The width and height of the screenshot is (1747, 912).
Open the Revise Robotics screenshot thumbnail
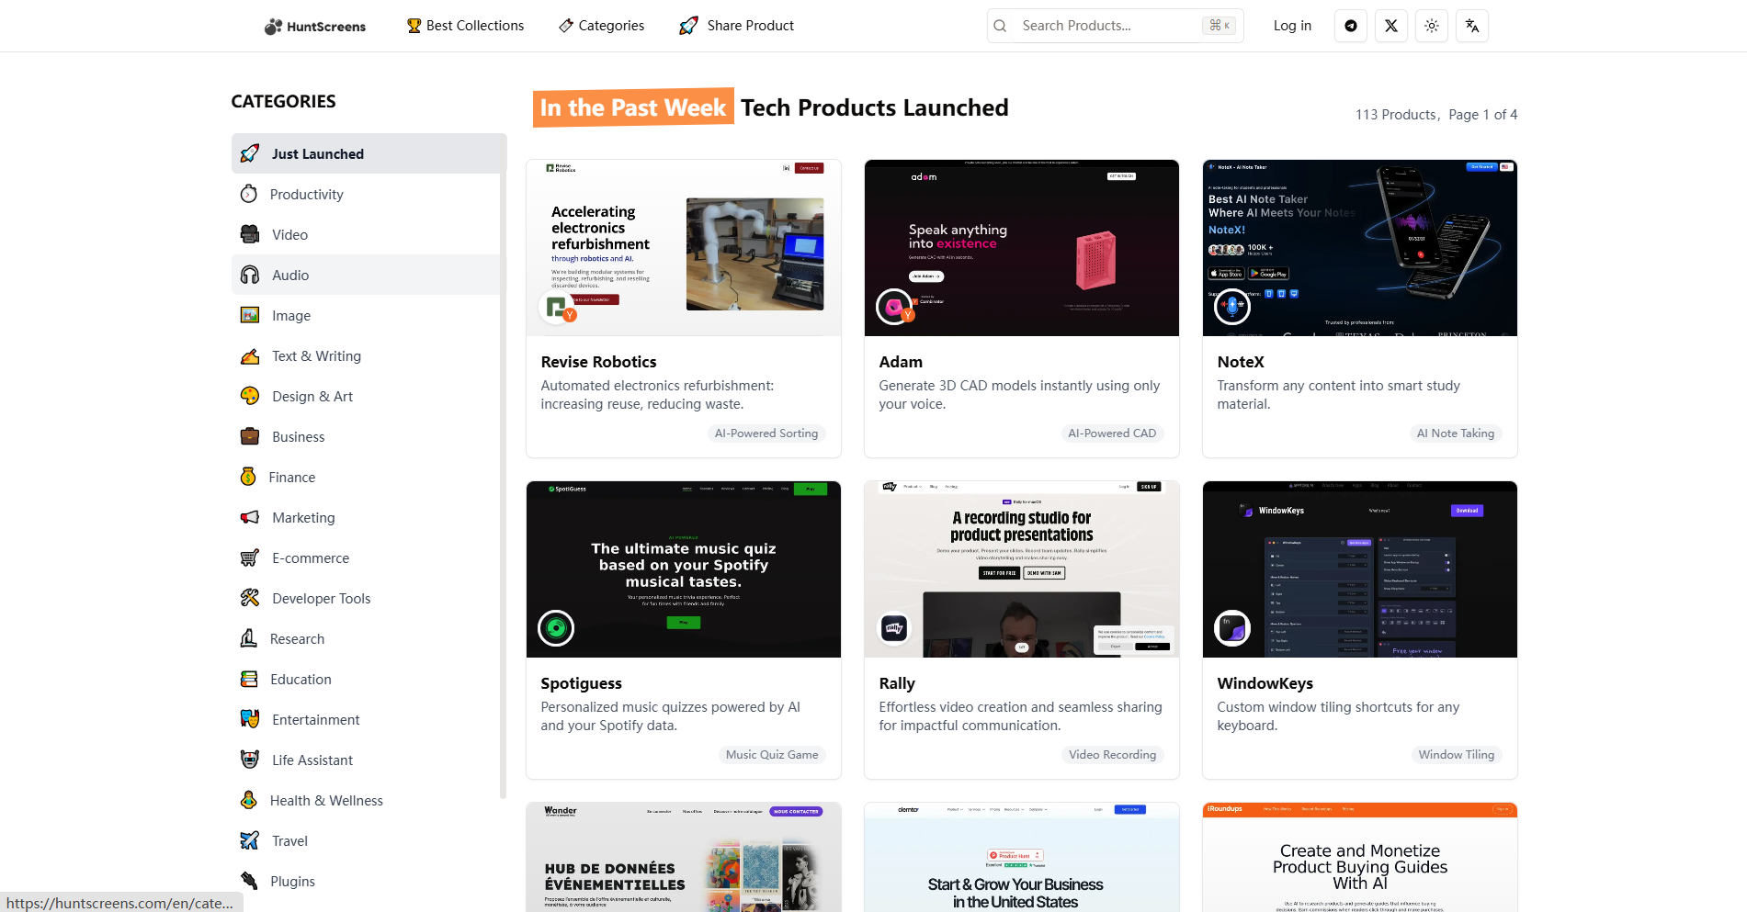click(x=684, y=248)
